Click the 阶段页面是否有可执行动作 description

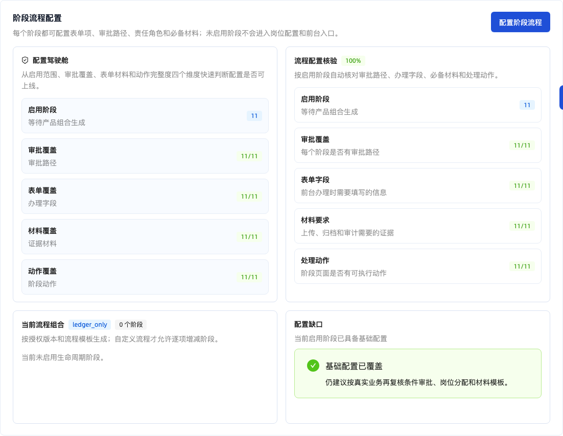344,273
